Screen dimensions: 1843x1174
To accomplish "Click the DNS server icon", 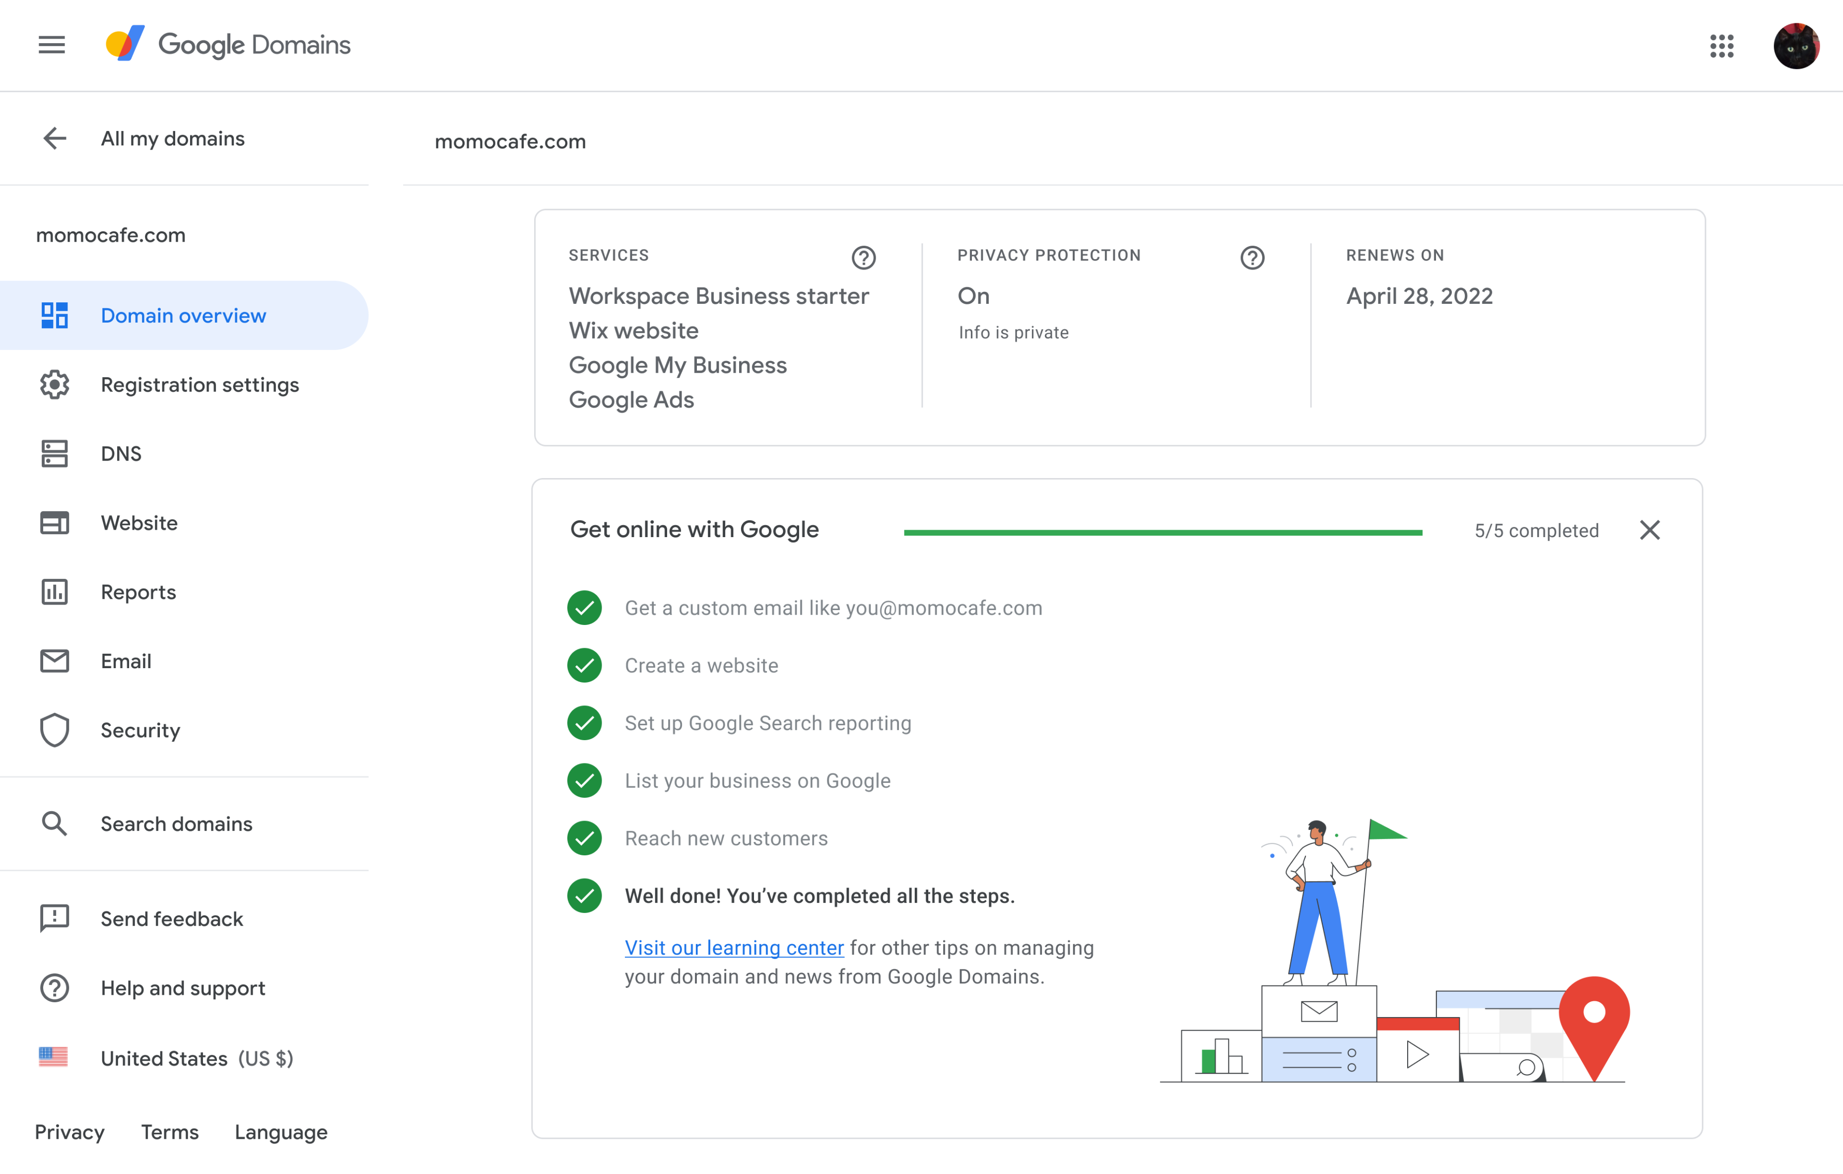I will pyautogui.click(x=54, y=453).
